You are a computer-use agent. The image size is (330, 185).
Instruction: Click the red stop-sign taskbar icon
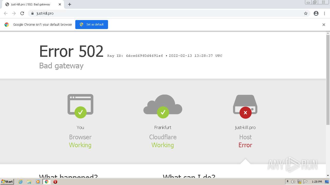click(x=55, y=182)
